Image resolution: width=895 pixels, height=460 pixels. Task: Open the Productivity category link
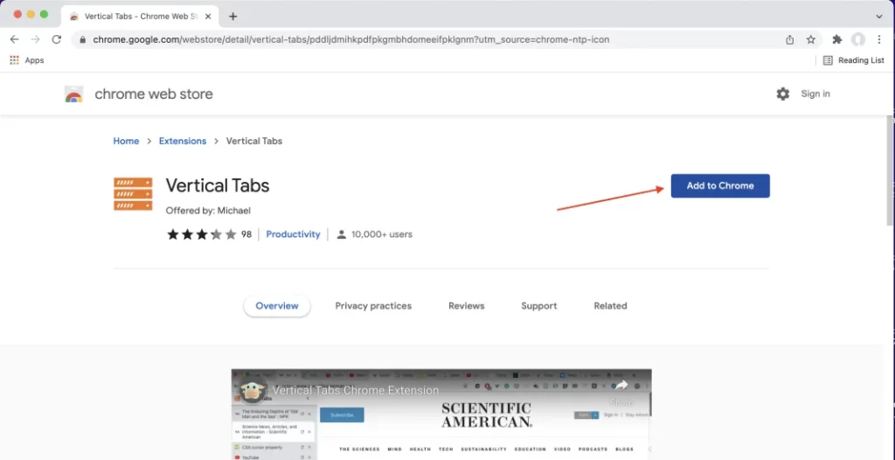pyautogui.click(x=294, y=234)
